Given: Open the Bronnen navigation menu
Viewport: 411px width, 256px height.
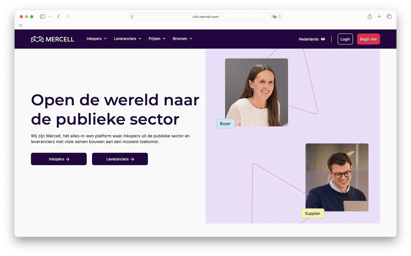Looking at the screenshot, I should click(182, 39).
